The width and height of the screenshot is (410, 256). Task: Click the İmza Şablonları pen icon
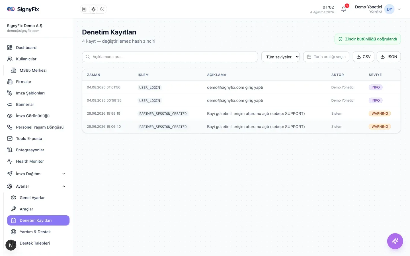click(10, 93)
